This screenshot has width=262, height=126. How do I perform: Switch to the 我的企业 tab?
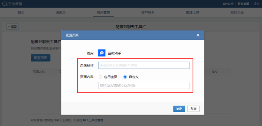tap(237, 12)
